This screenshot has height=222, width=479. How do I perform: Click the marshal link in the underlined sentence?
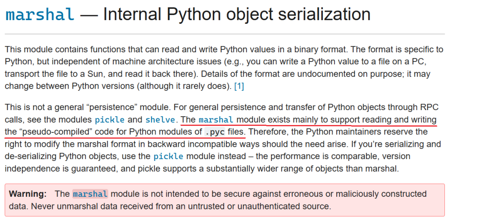(216, 120)
